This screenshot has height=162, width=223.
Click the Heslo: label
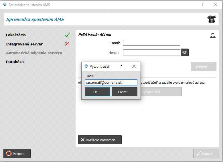(113, 53)
